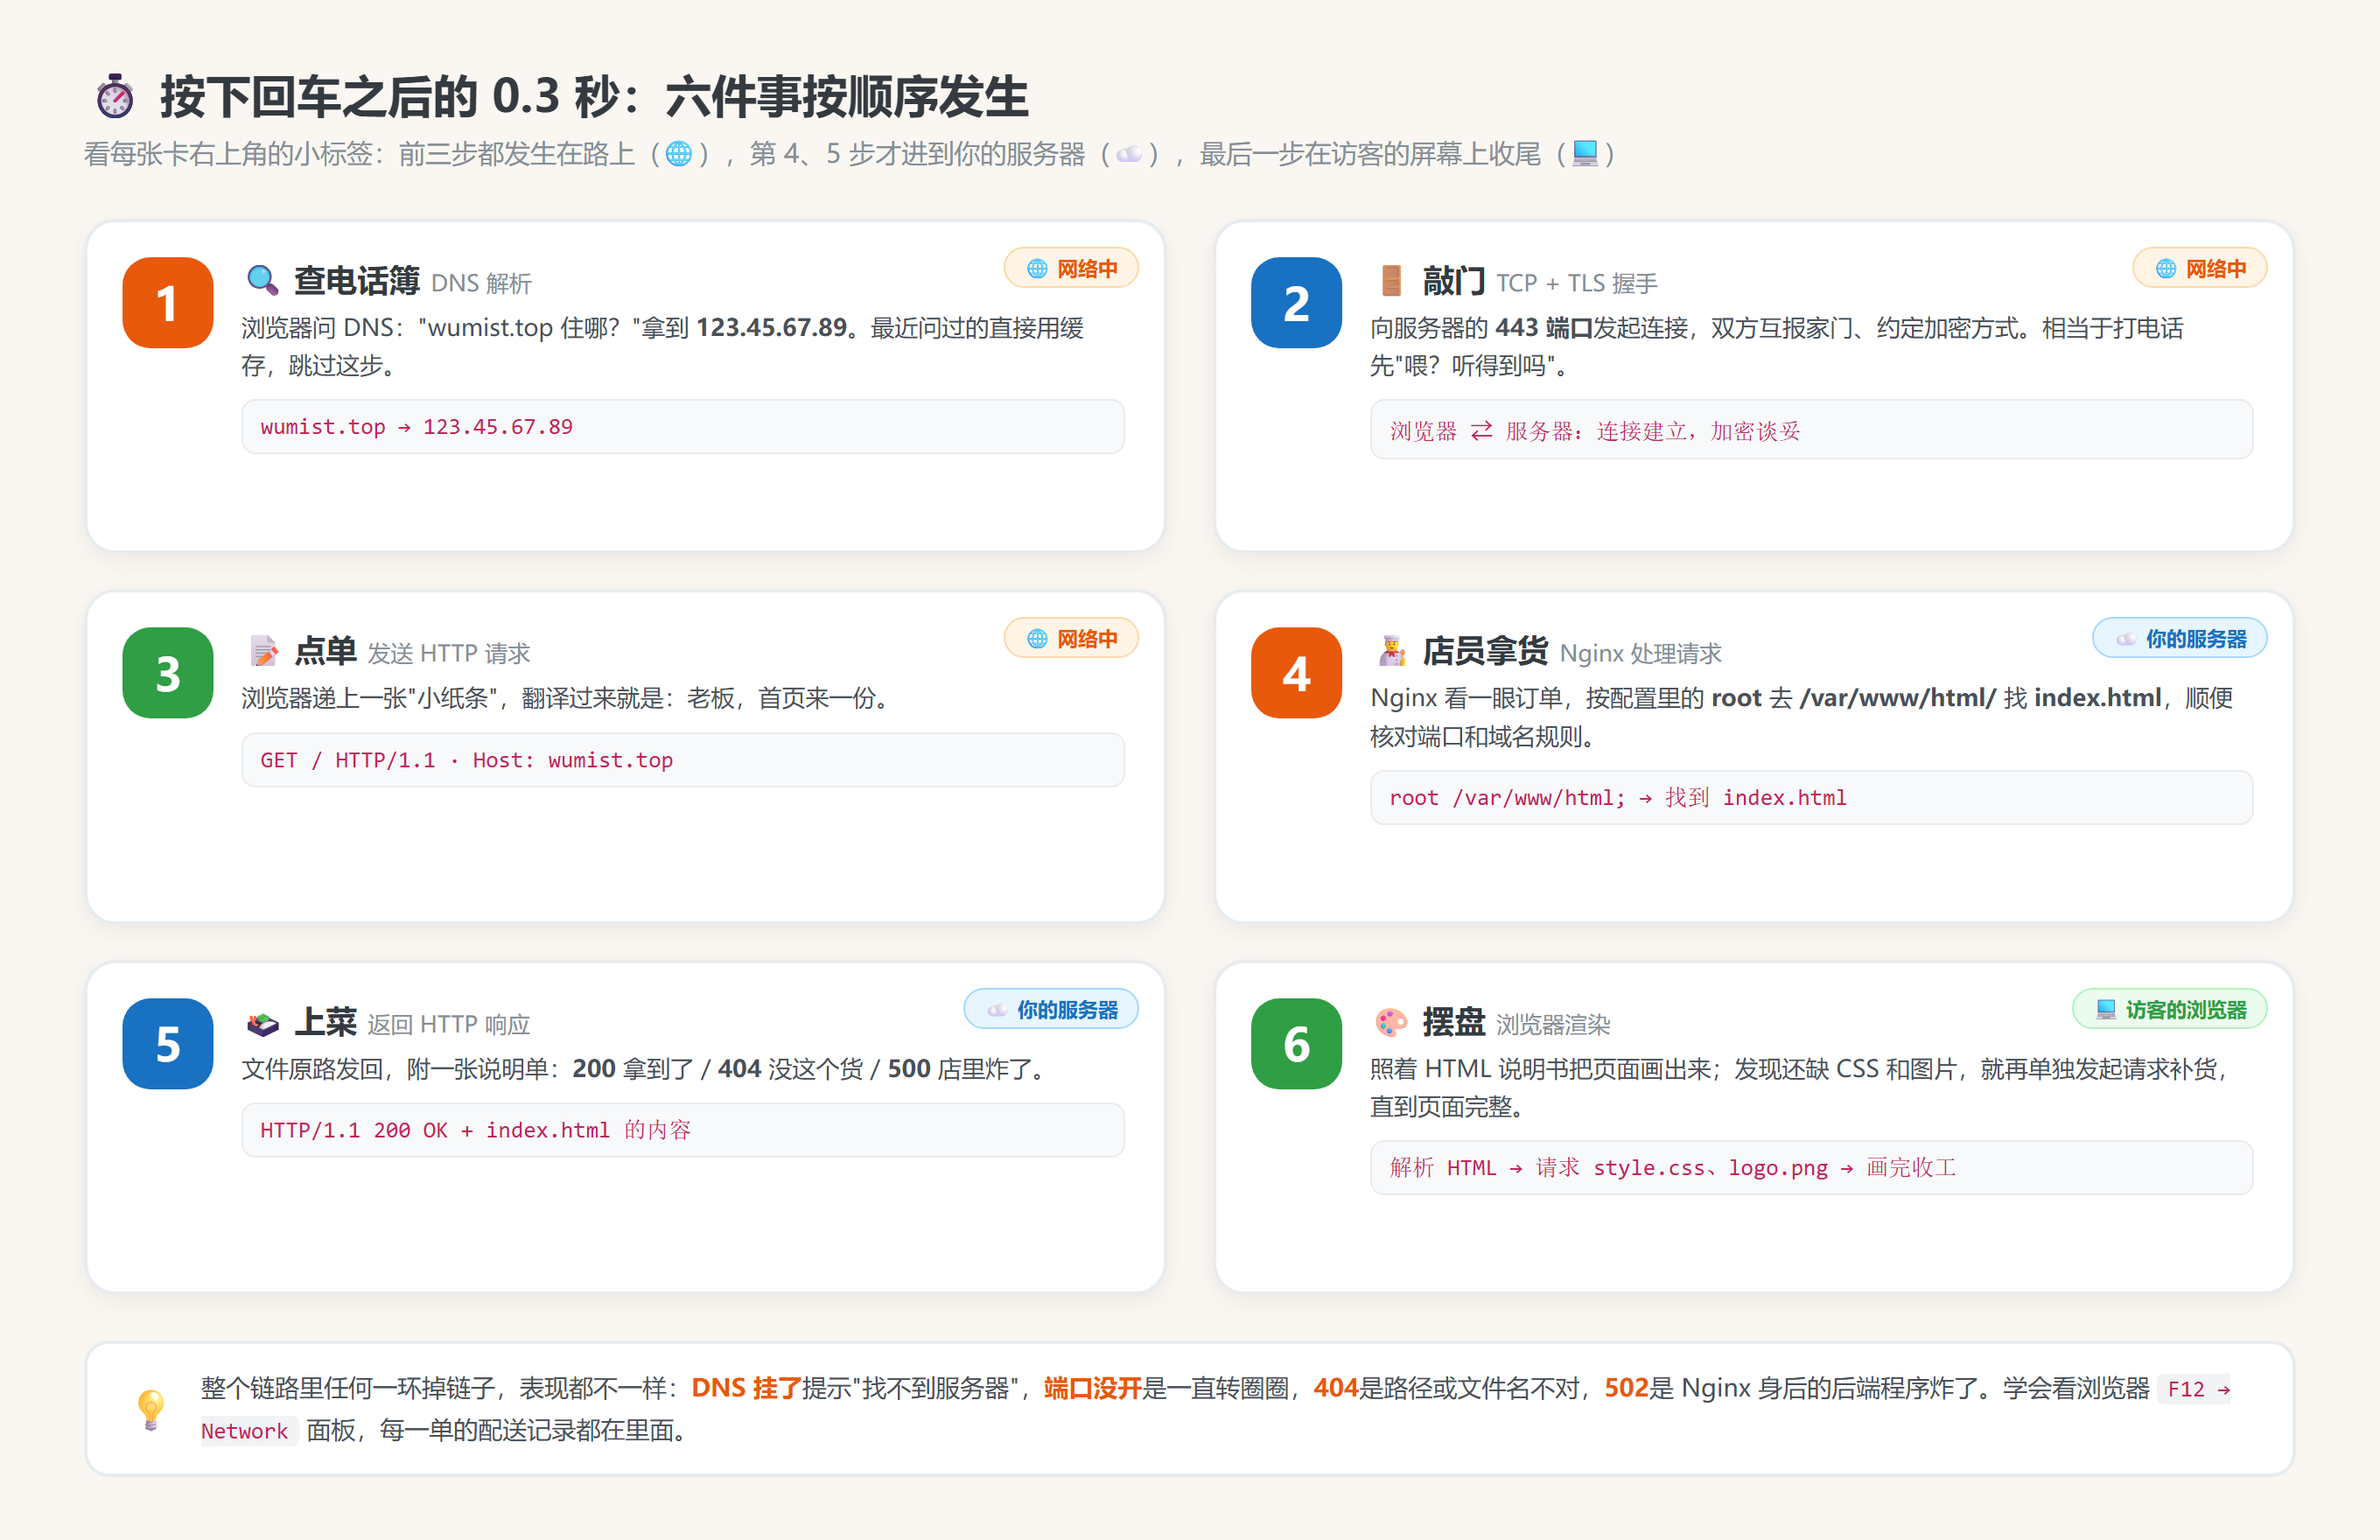Click the green number 6 badge
Image resolution: width=2380 pixels, height=1540 pixels.
tap(1296, 1044)
